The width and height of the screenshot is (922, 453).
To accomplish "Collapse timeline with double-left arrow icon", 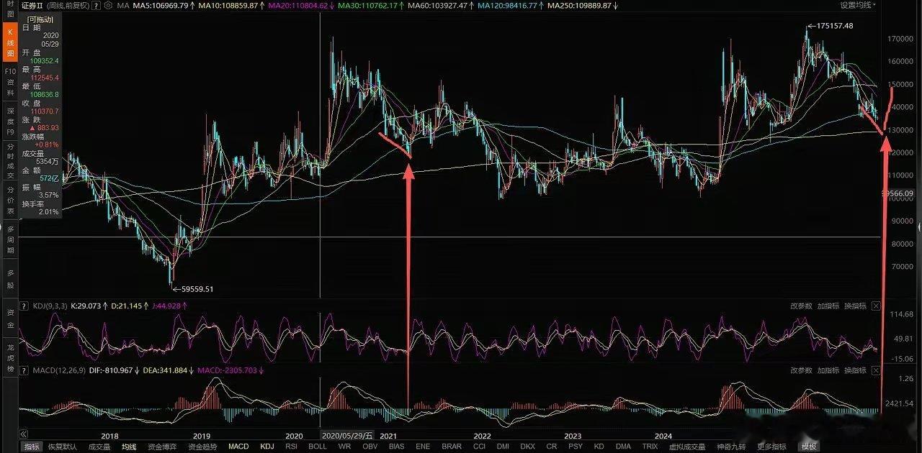I will pyautogui.click(x=23, y=435).
